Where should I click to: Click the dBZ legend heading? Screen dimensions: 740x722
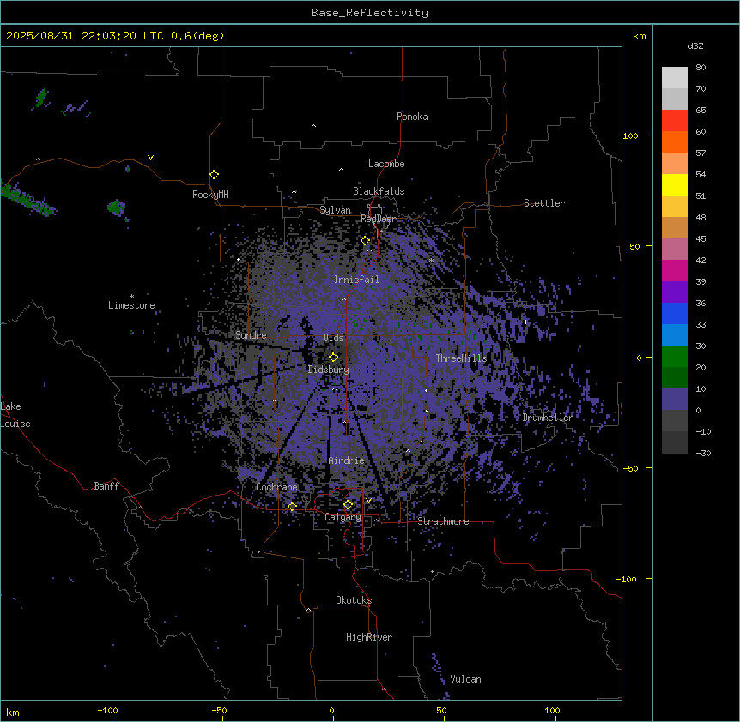(x=695, y=46)
